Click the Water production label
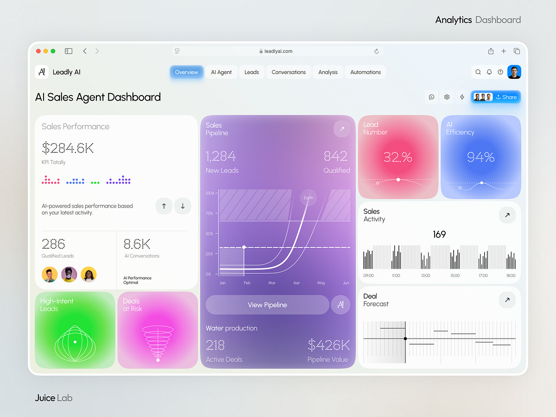This screenshot has width=556, height=417. 232,328
